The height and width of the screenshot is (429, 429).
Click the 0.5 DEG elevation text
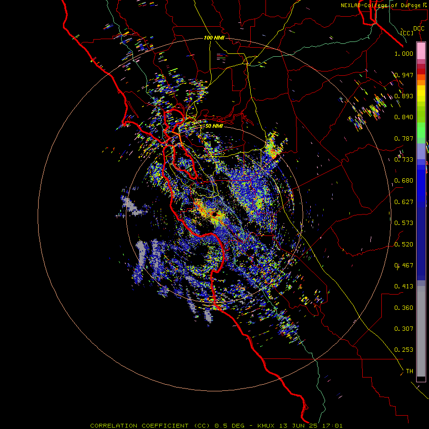tap(230, 426)
